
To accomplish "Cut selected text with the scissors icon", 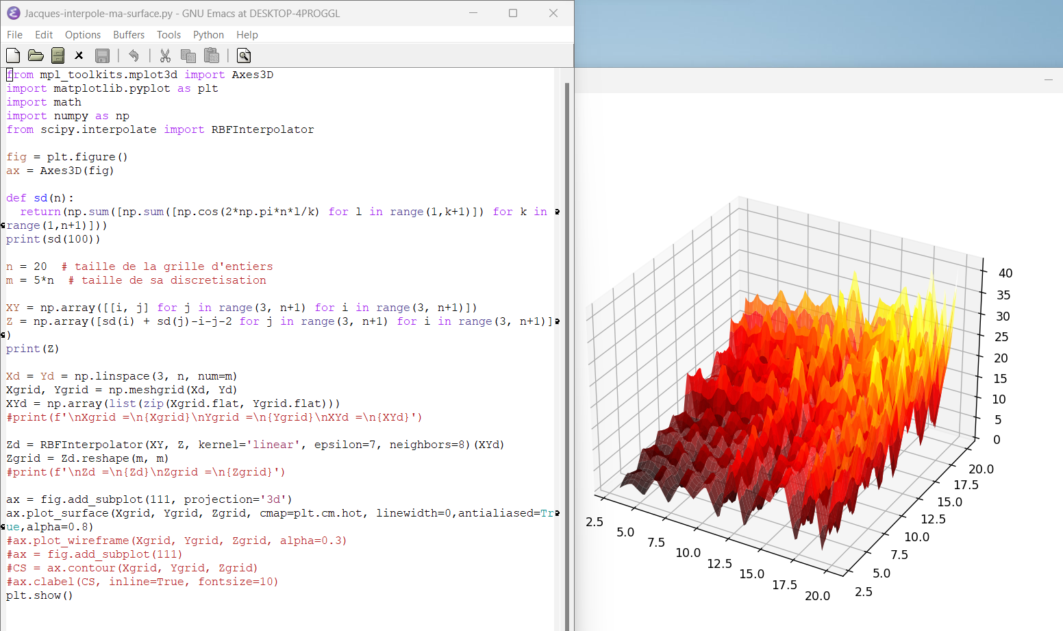I will click(165, 55).
